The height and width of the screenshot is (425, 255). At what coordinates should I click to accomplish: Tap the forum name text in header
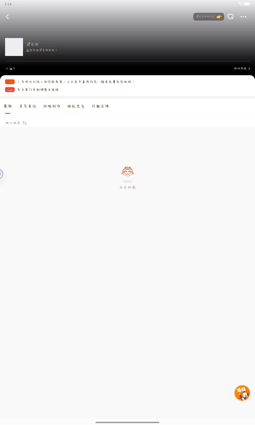click(32, 44)
